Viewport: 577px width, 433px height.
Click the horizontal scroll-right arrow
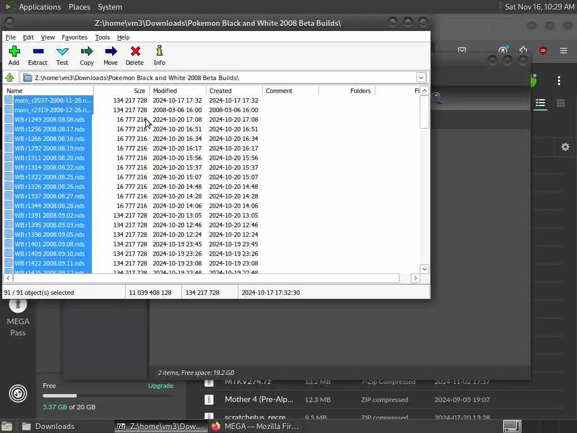pos(415,279)
